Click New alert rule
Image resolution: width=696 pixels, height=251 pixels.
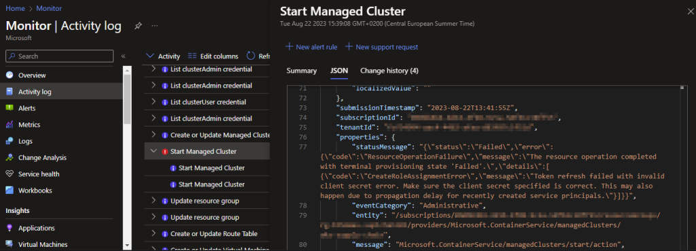click(x=311, y=47)
